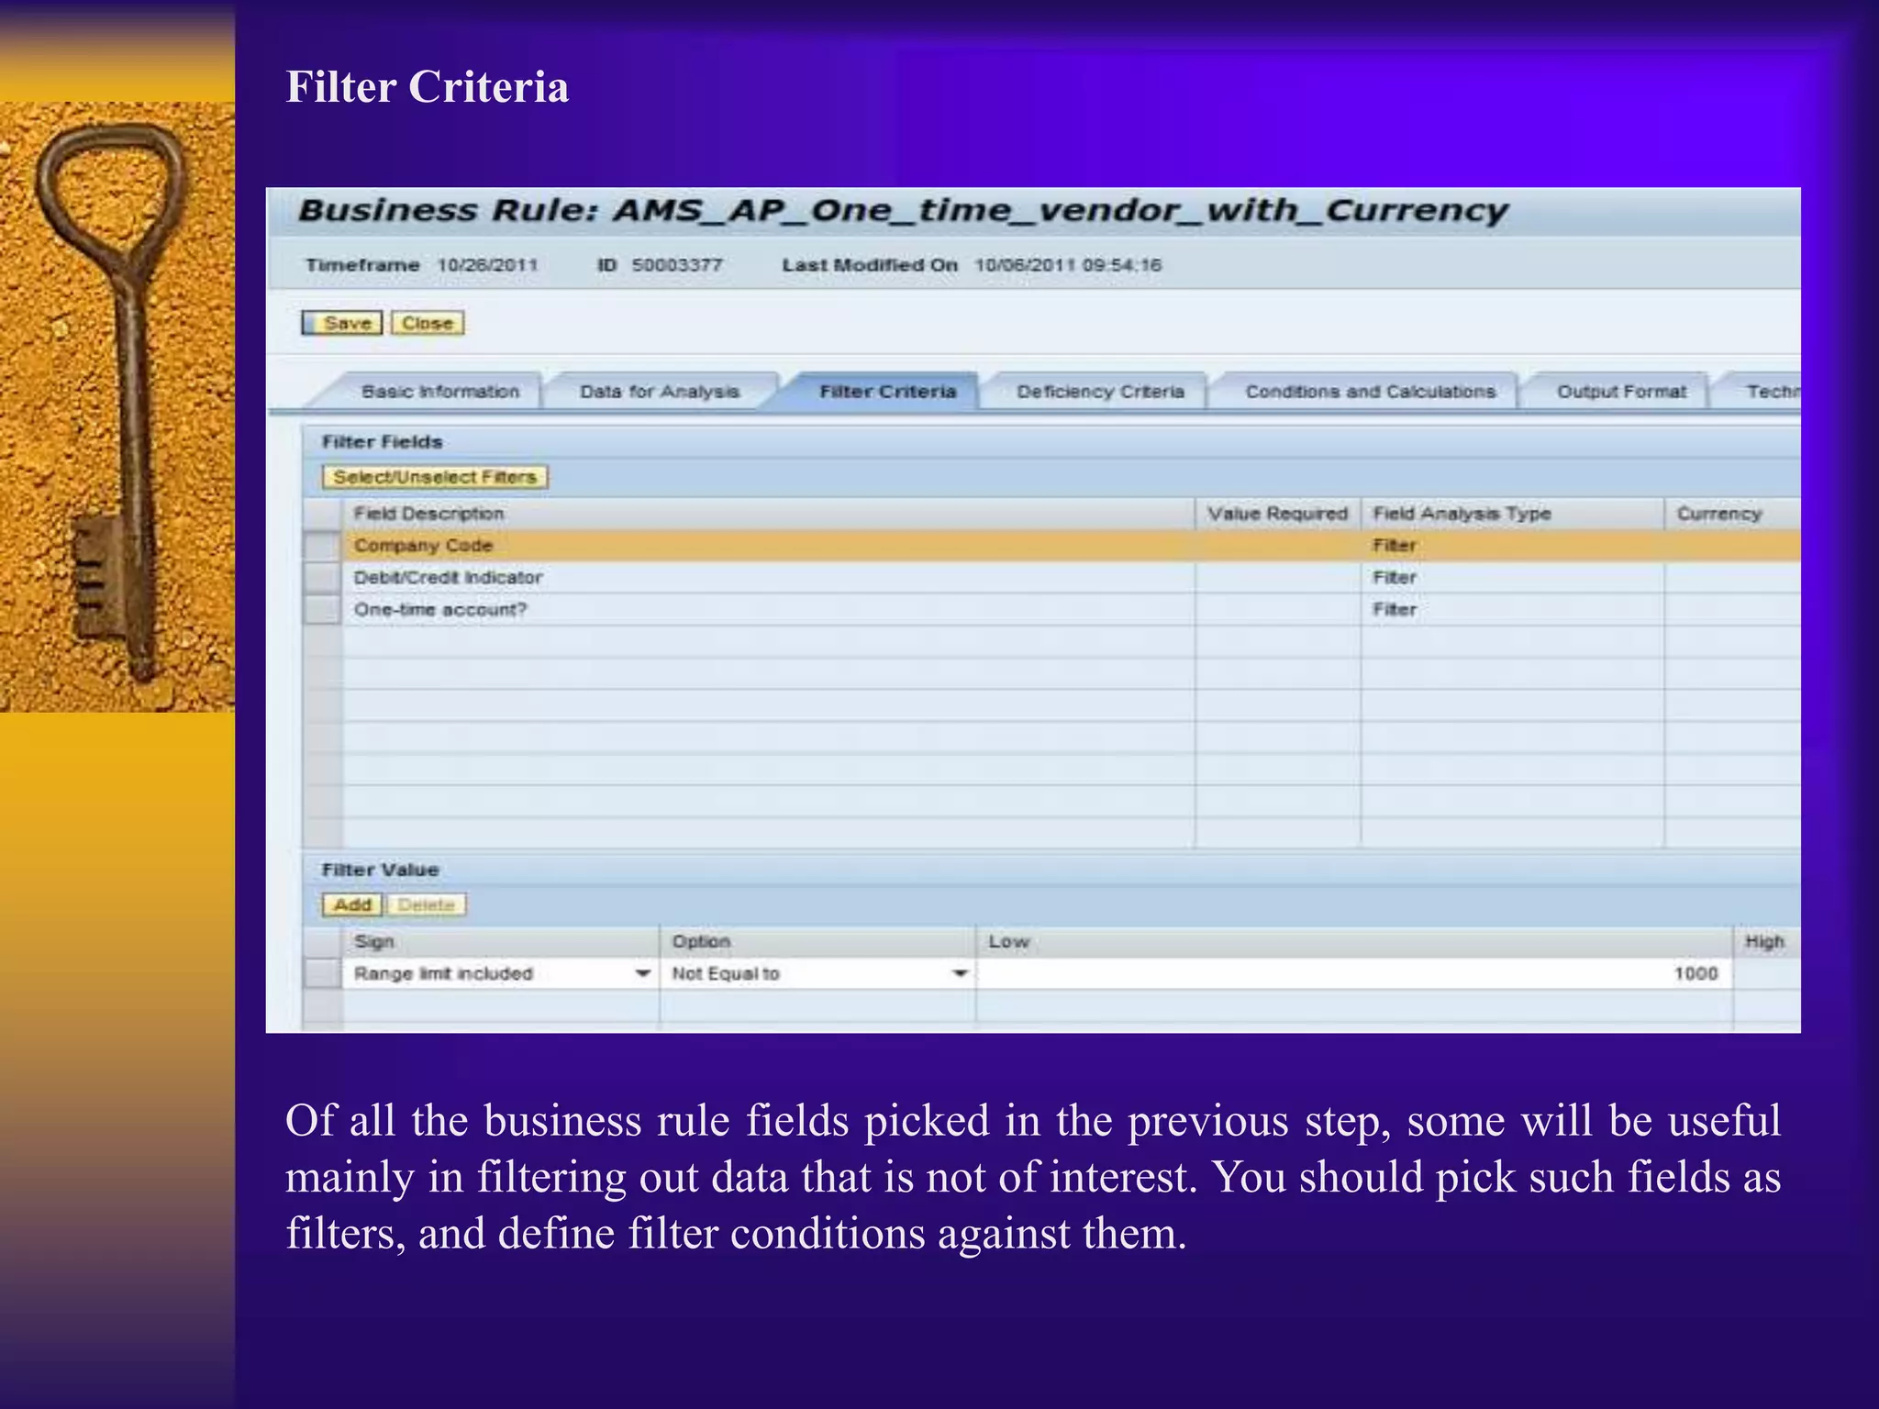Expand the Option Not Equal to dropdown
Image resolution: width=1879 pixels, height=1409 pixels.
(960, 973)
